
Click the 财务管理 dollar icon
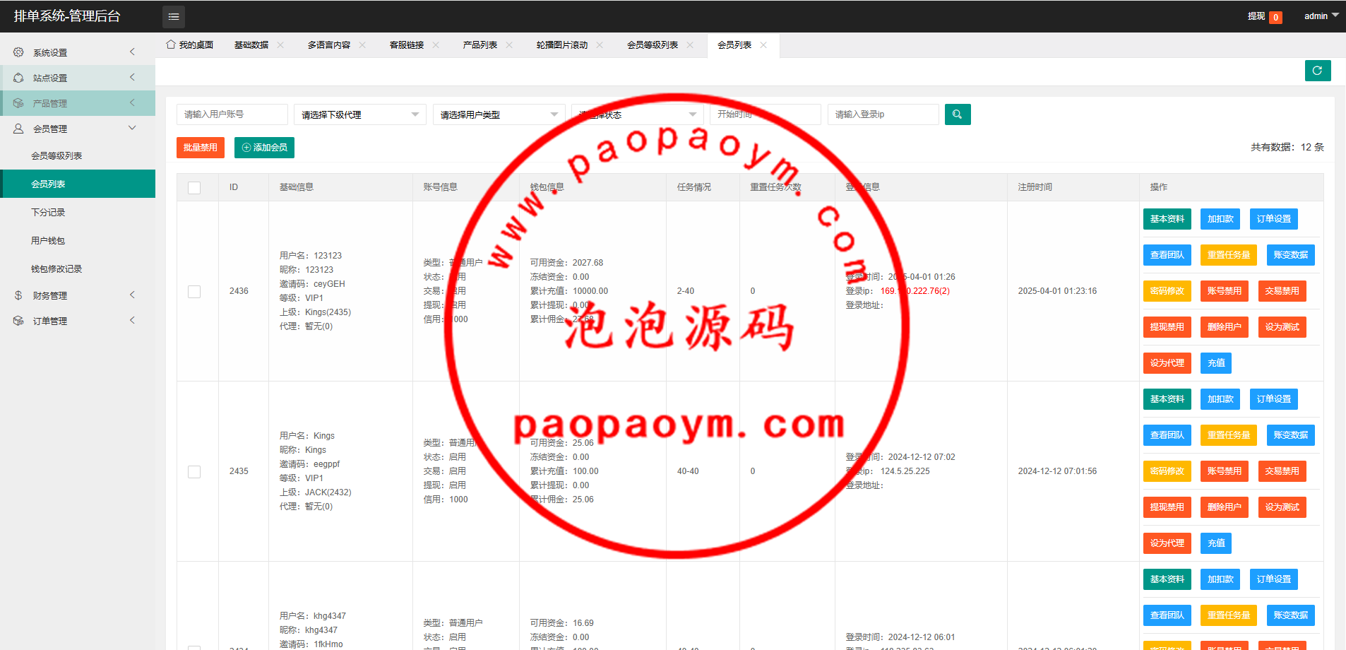[x=18, y=295]
